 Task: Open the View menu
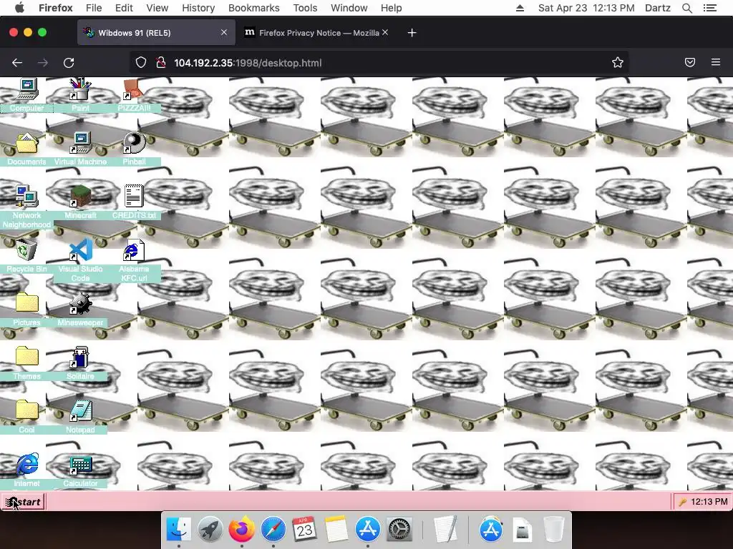[157, 8]
